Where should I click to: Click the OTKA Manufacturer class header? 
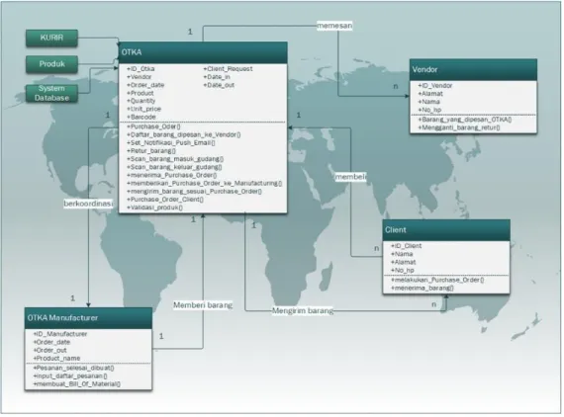88,318
